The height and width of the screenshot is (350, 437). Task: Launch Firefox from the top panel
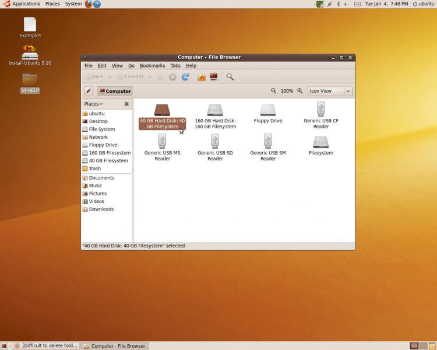point(89,4)
